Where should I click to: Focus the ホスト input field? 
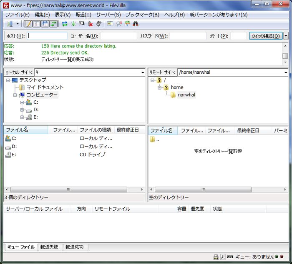47,36
